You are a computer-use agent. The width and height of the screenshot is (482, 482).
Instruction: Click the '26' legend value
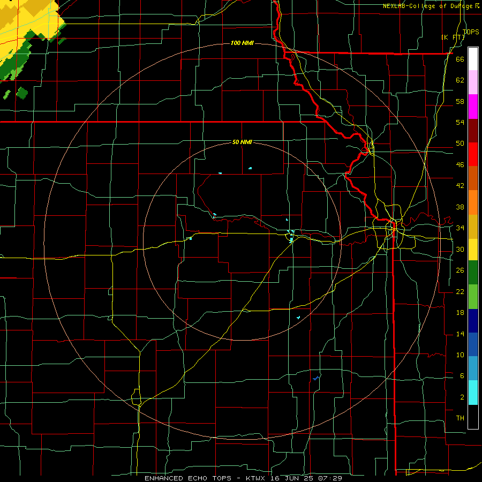460,270
